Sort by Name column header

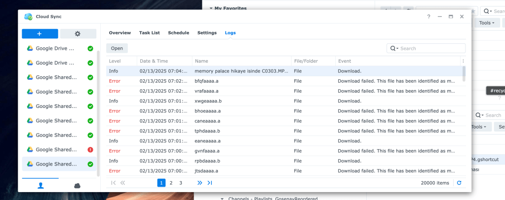[x=241, y=61]
